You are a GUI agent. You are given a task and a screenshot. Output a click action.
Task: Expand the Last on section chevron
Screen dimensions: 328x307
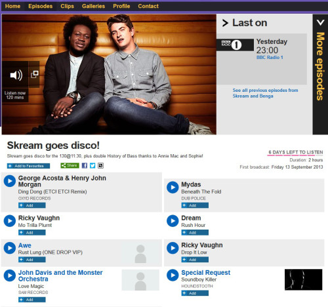[225, 23]
